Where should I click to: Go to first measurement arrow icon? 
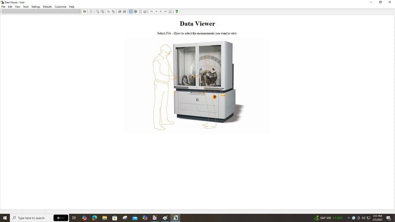tap(152, 11)
